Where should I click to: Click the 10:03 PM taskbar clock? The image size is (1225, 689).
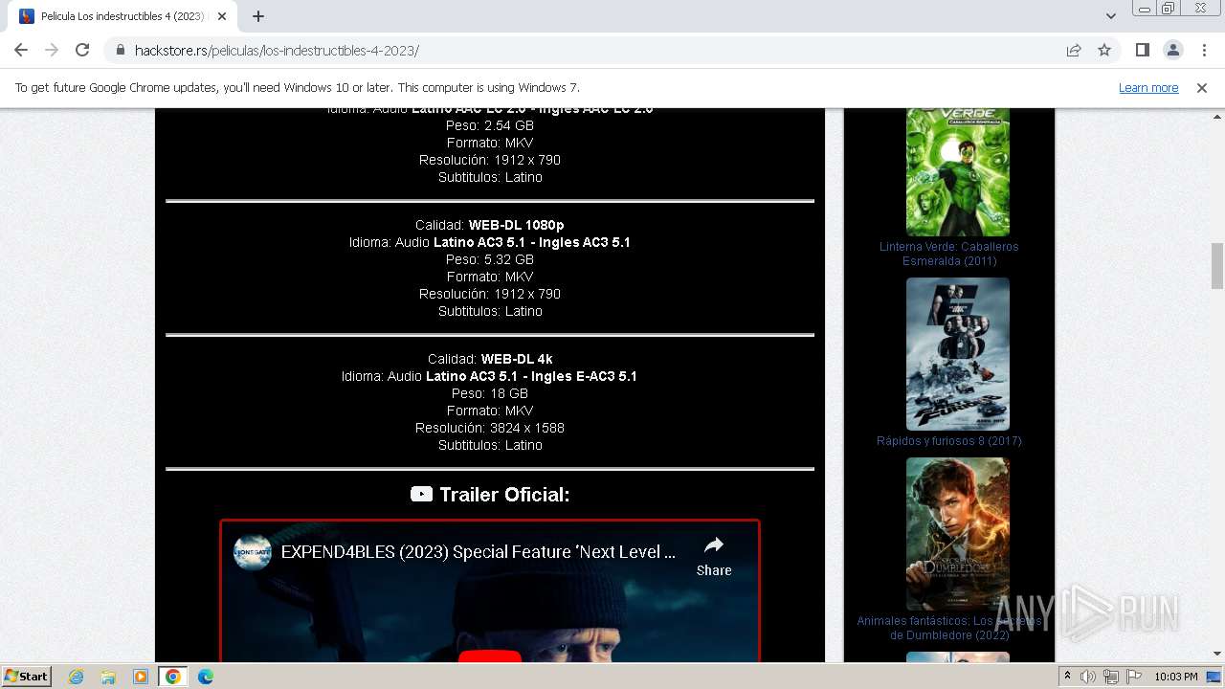click(1175, 677)
